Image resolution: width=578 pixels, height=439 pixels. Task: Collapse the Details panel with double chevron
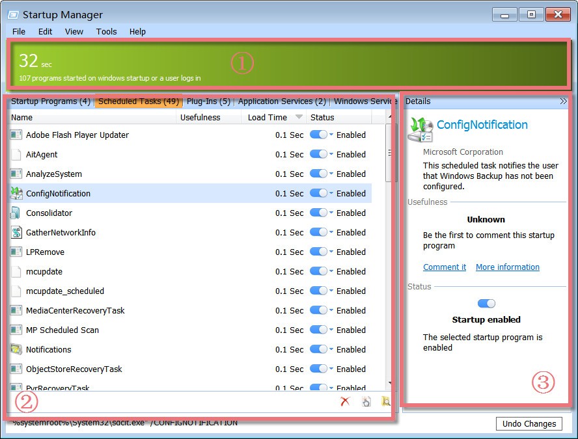tap(564, 101)
